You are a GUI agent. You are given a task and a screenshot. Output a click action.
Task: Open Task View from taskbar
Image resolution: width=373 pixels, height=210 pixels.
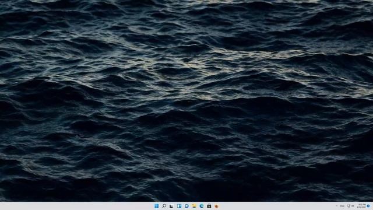pos(171,206)
